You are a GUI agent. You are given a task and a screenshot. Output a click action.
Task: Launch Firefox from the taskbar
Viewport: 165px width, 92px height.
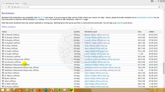coord(39,90)
